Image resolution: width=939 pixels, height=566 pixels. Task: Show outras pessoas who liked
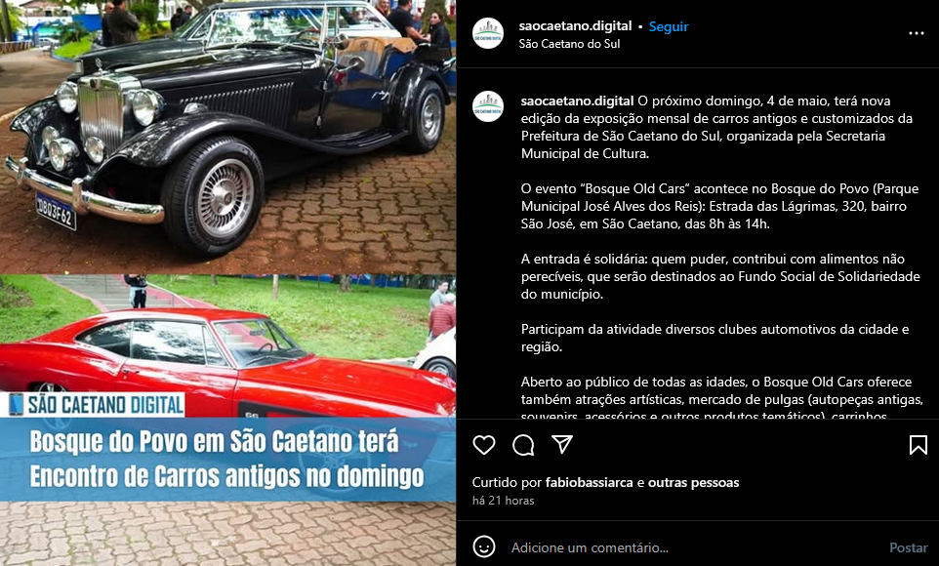pos(693,482)
